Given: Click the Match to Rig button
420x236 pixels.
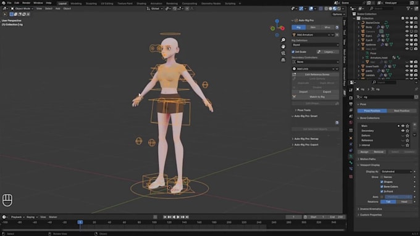Looking at the screenshot, I should [315, 97].
